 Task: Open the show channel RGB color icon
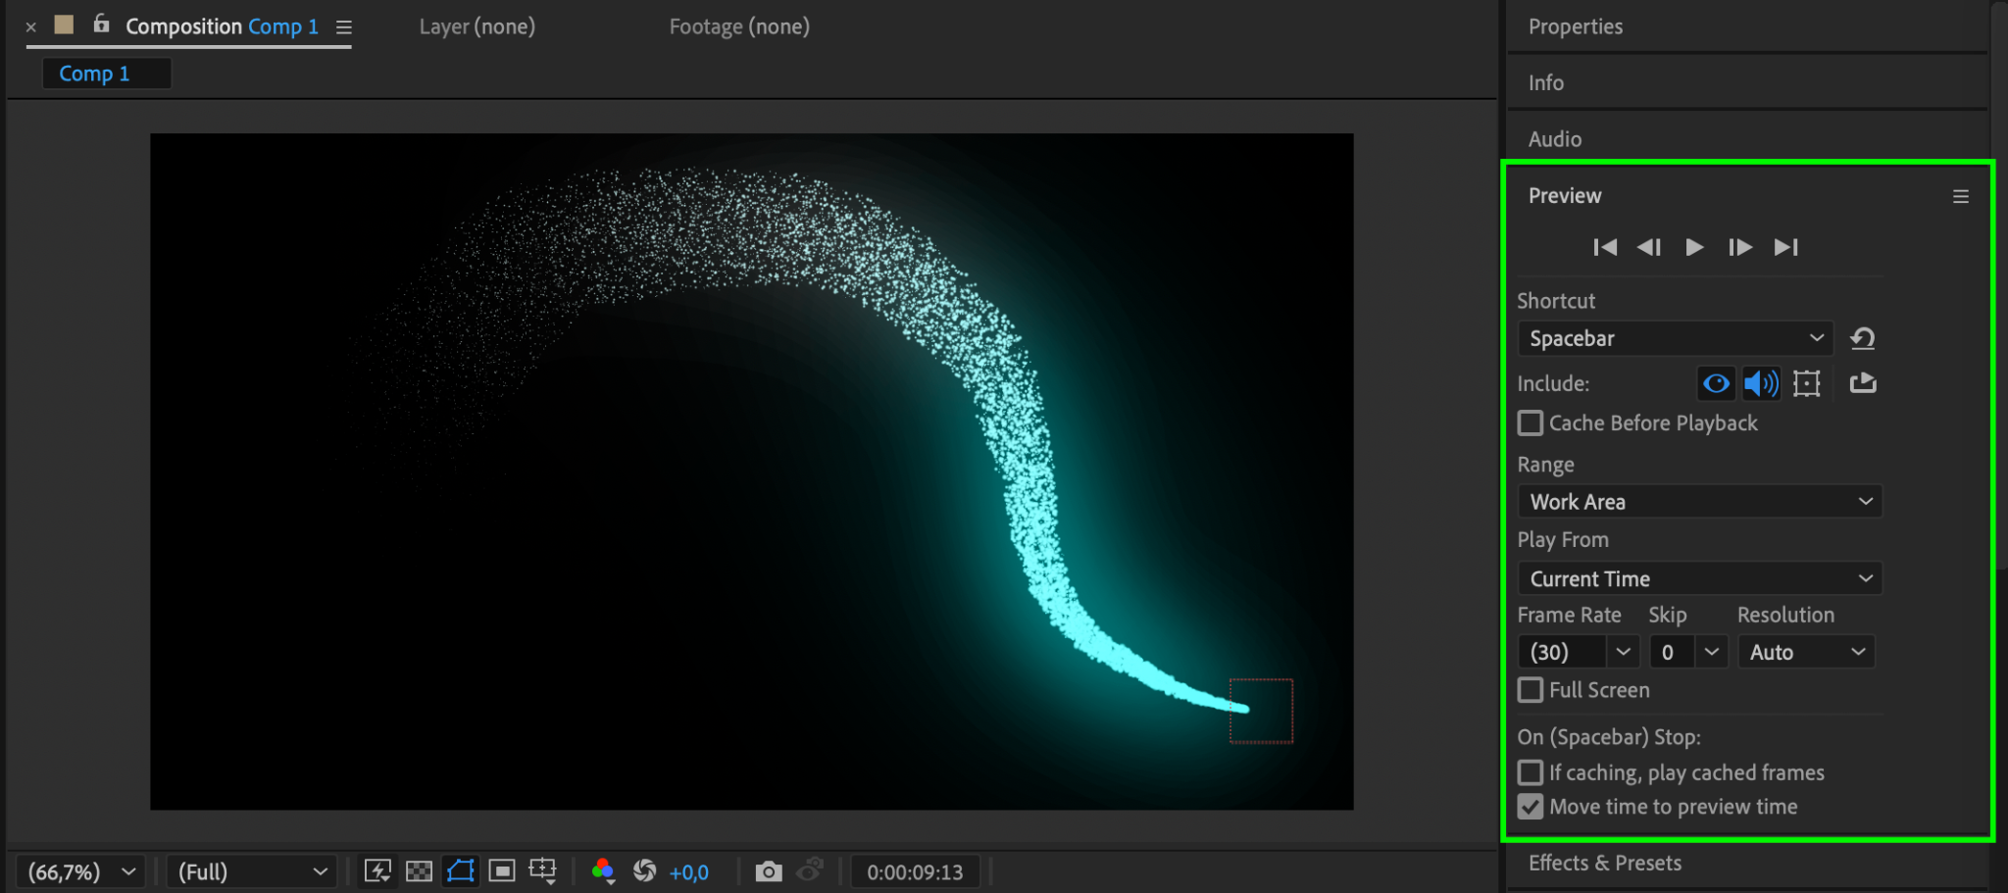pyautogui.click(x=603, y=870)
